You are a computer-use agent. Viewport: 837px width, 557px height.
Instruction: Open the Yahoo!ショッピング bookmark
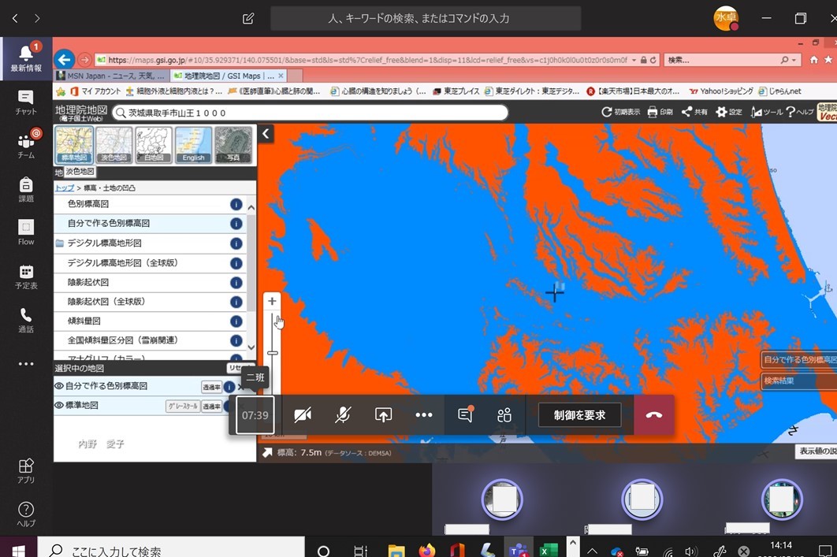coord(721,91)
